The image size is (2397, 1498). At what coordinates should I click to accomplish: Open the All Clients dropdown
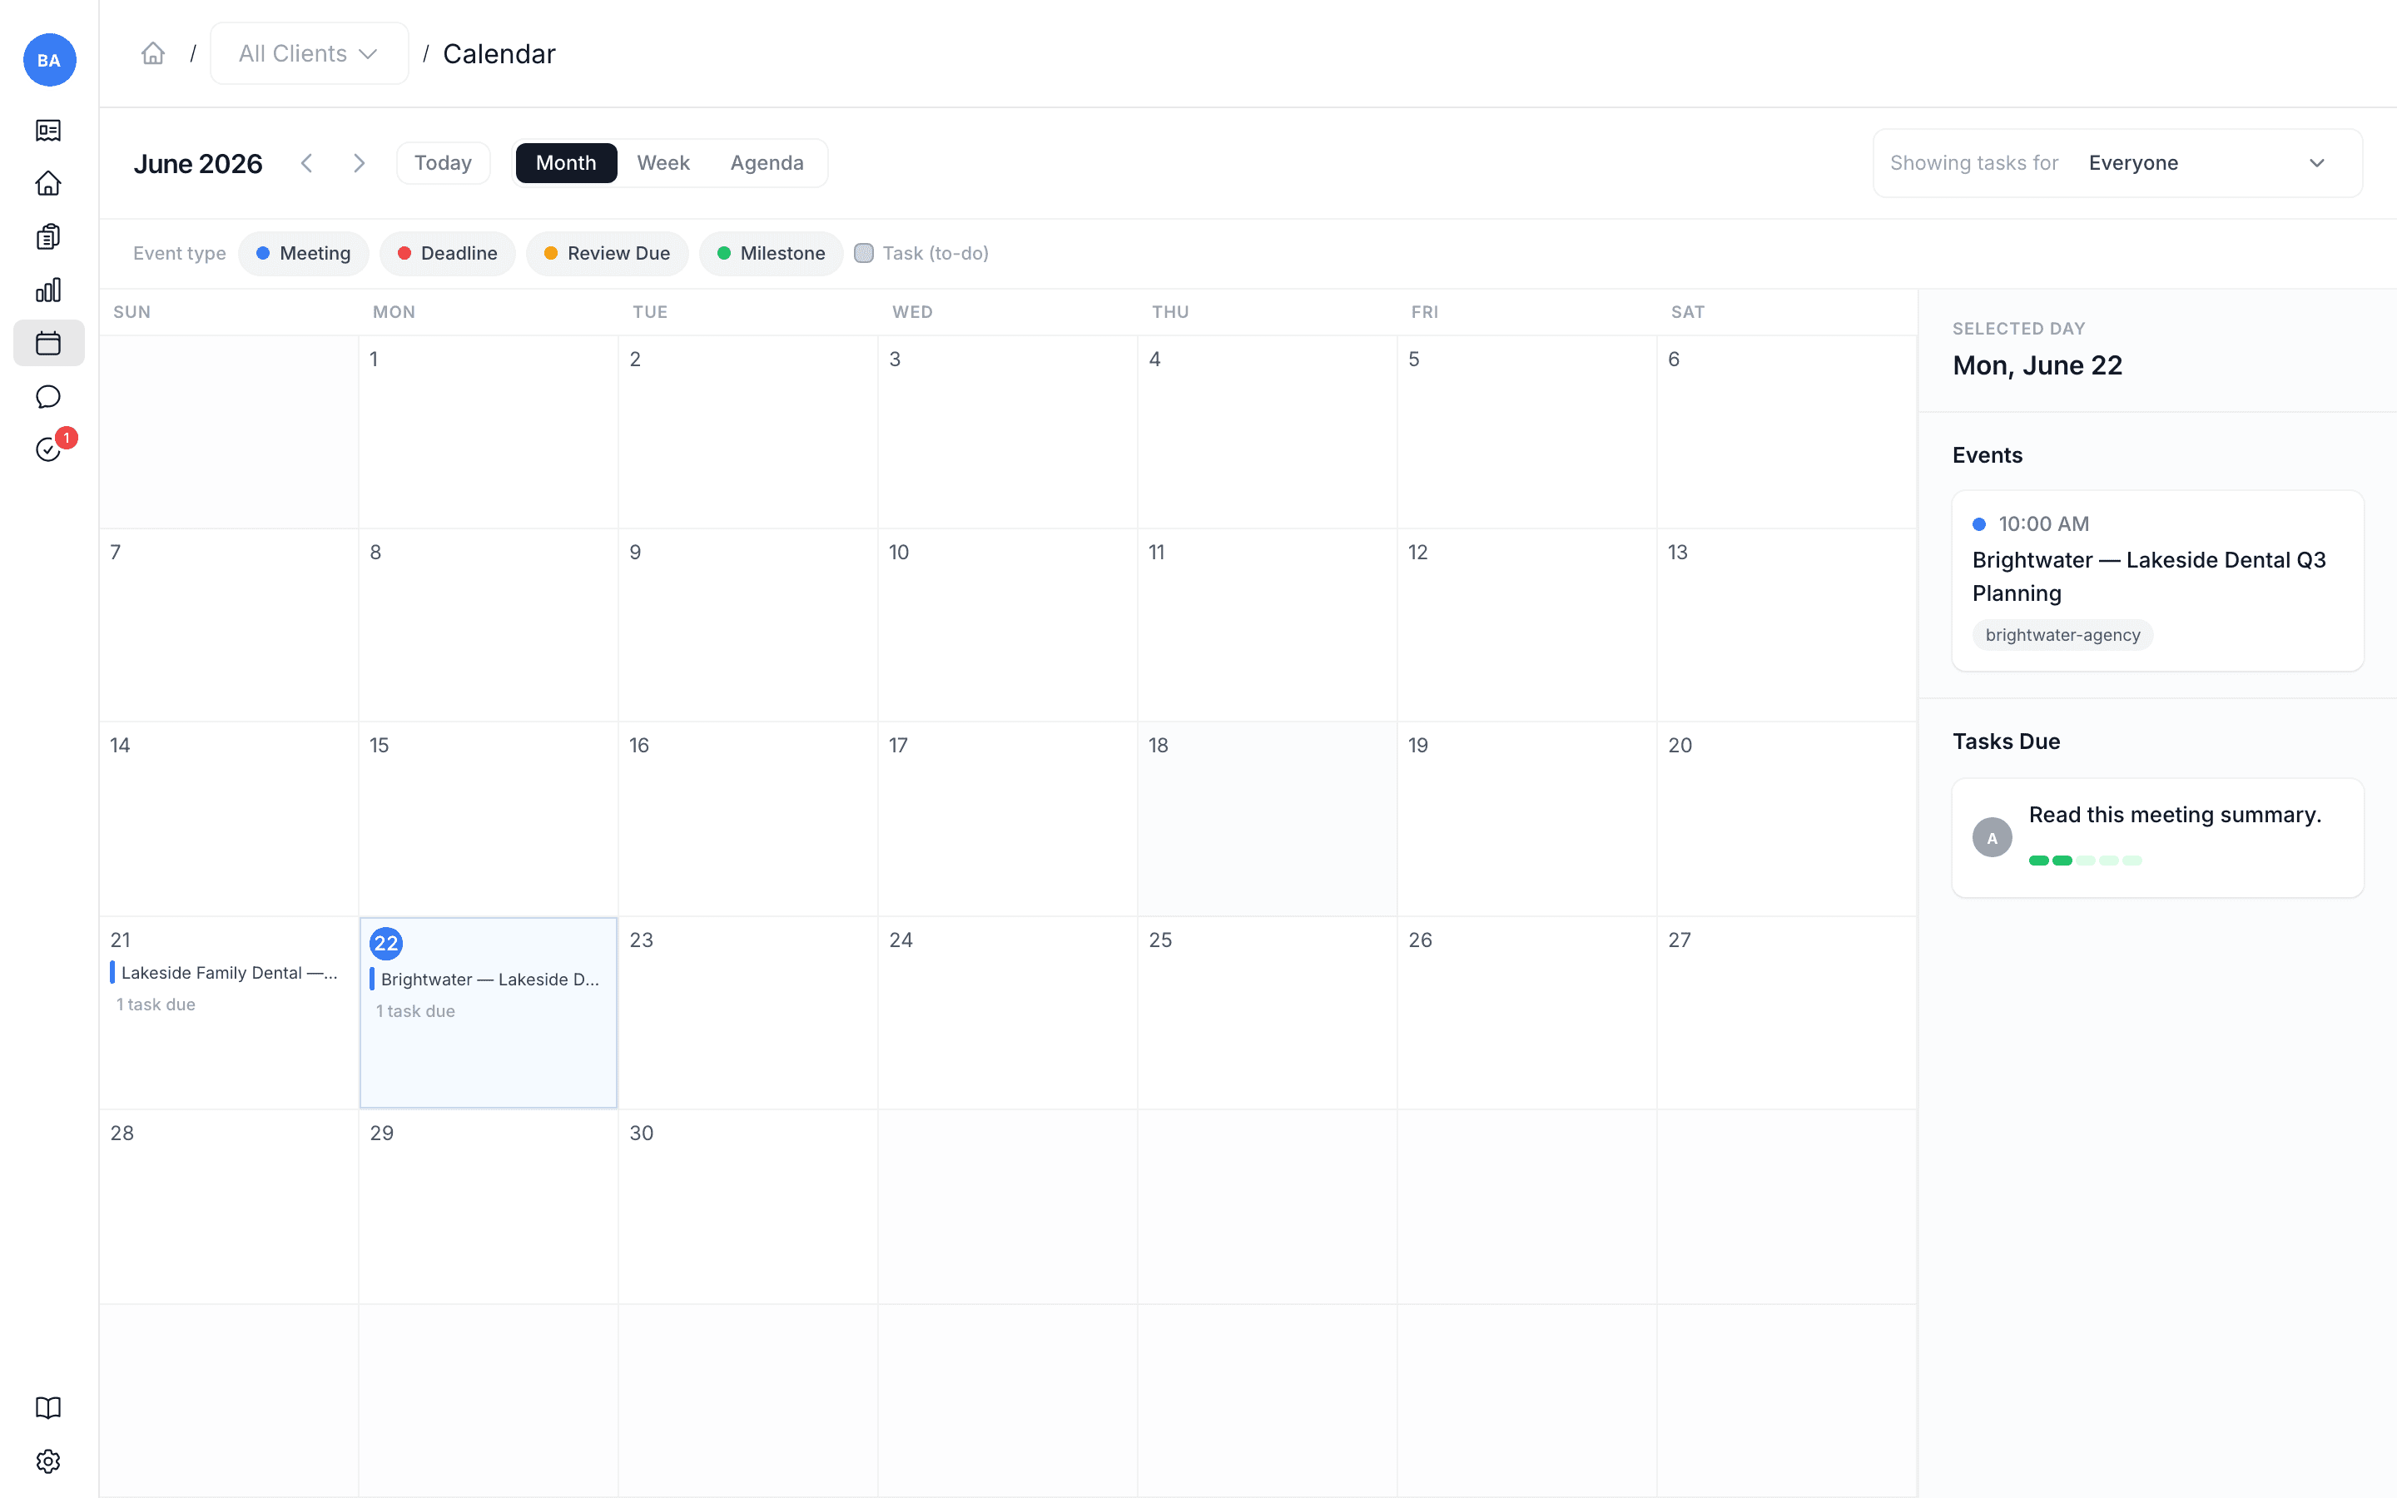click(309, 53)
